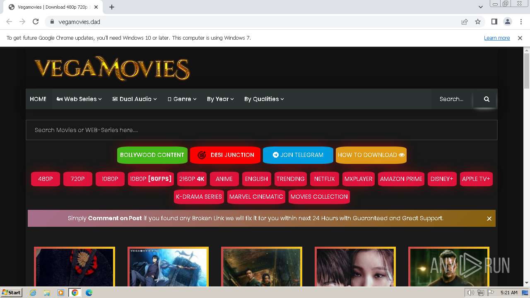Image resolution: width=530 pixels, height=298 pixels.
Task: Click the browser back arrow
Action: (x=9, y=22)
